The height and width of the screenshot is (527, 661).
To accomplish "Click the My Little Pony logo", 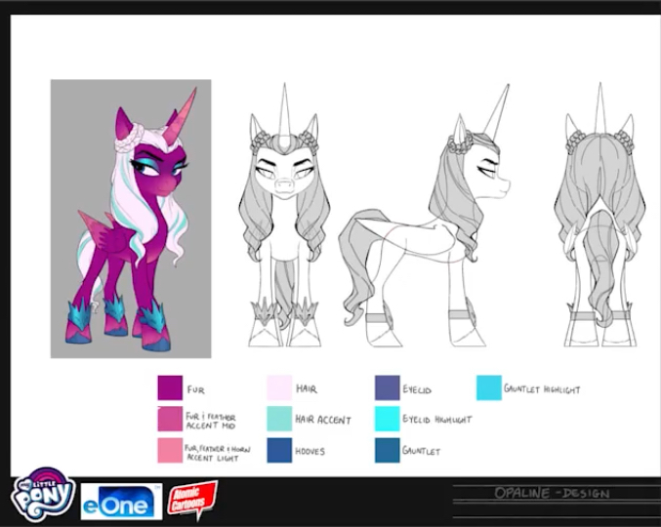I will 43,494.
